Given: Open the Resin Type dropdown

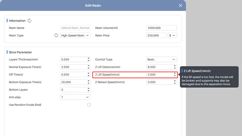Looking at the screenshot, I should coord(75,35).
